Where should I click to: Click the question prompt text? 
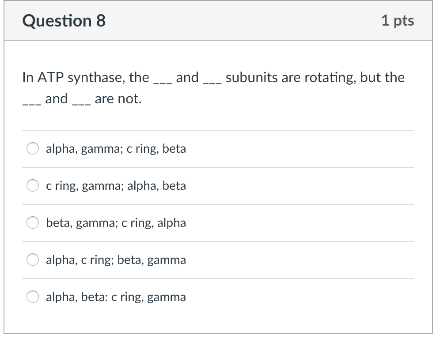pos(213,87)
